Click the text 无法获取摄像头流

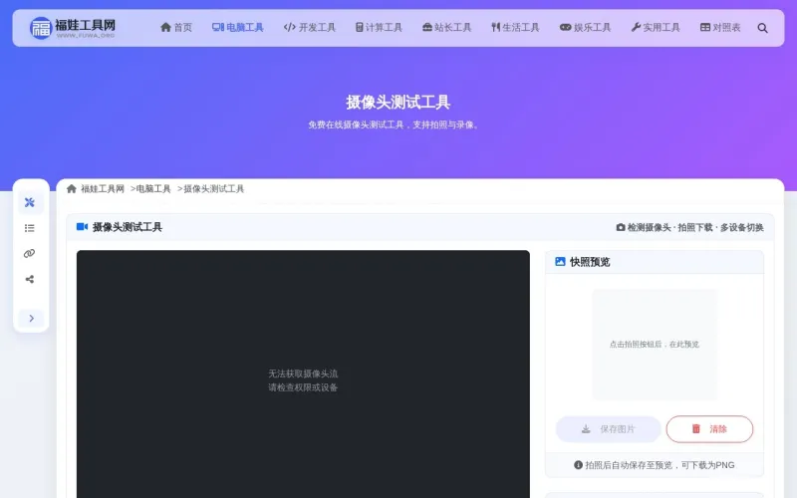(303, 373)
